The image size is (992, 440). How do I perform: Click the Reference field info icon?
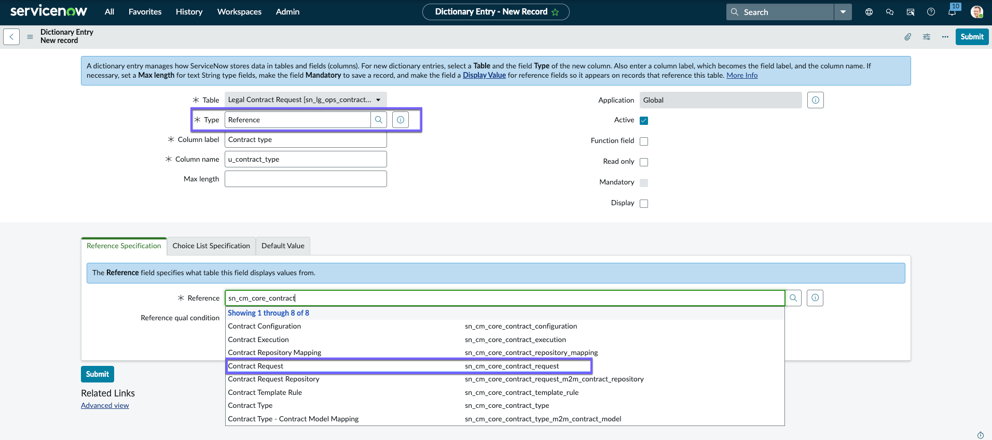click(x=815, y=298)
